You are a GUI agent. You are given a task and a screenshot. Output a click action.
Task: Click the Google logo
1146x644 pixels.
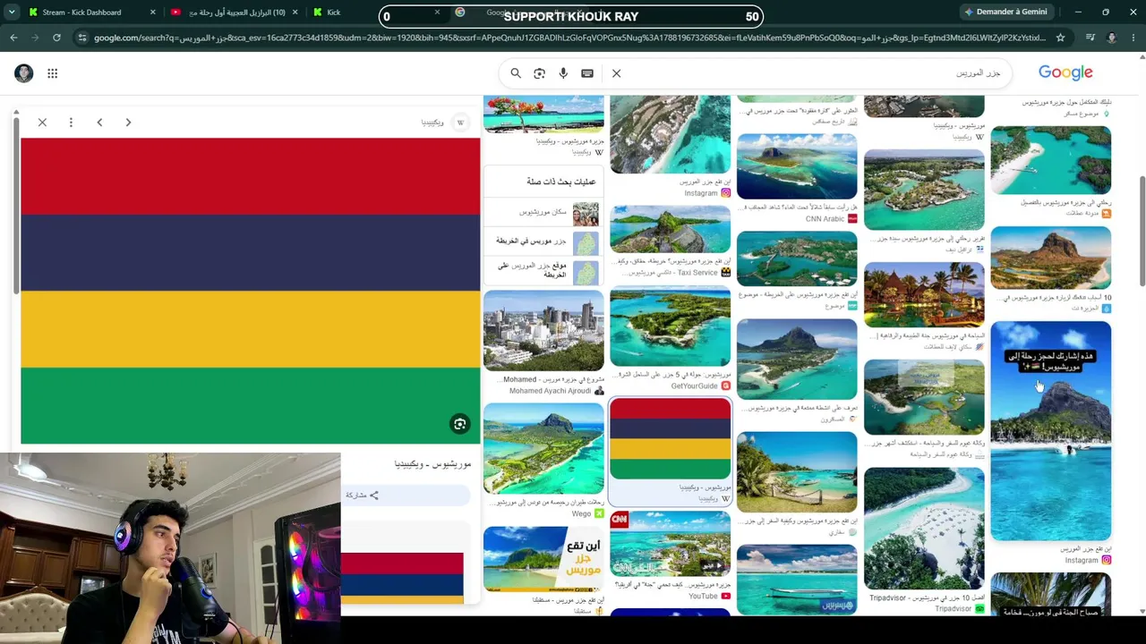tap(1065, 73)
